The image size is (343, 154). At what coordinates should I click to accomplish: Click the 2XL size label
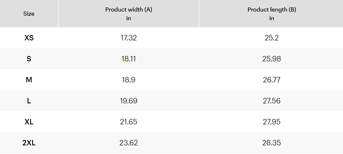click(29, 143)
